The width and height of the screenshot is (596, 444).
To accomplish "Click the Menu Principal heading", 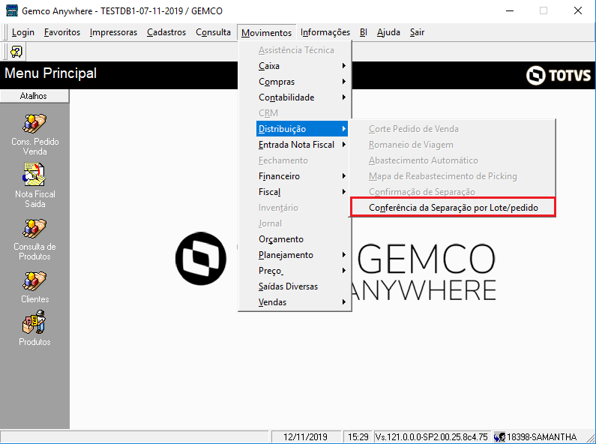I will coord(50,73).
